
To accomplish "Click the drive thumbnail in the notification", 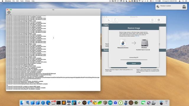I will pyautogui.click(x=184, y=6).
